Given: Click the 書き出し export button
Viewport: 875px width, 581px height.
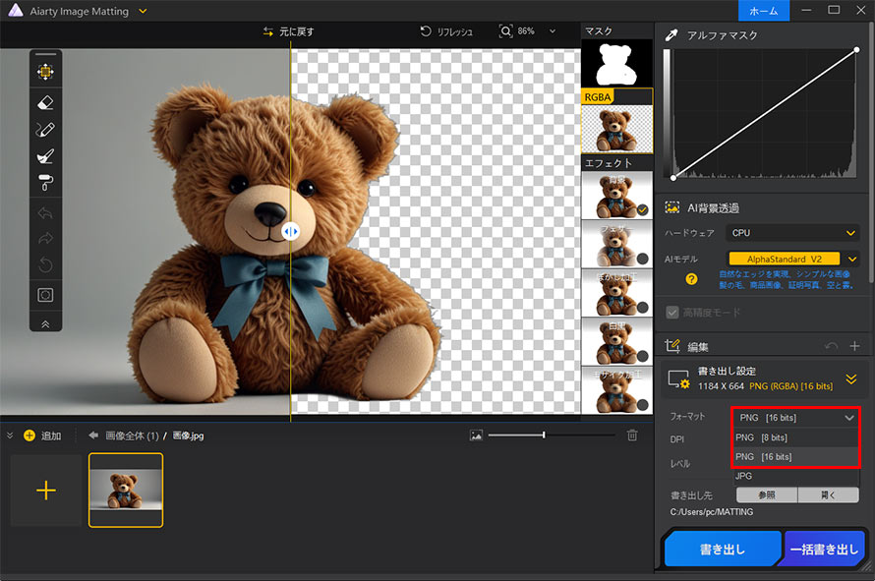Looking at the screenshot, I should click(x=723, y=548).
